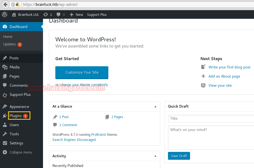Image resolution: width=254 pixels, height=168 pixels.
Task: Click the pushpin icon beside 1 Post
Action: pyautogui.click(x=55, y=117)
